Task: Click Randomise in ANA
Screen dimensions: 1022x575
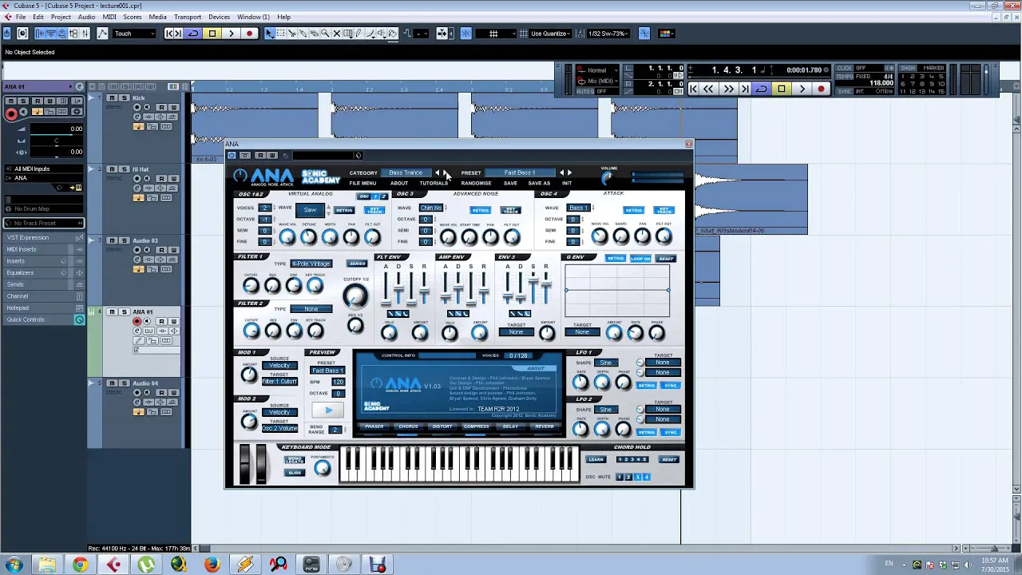Action: (x=476, y=183)
